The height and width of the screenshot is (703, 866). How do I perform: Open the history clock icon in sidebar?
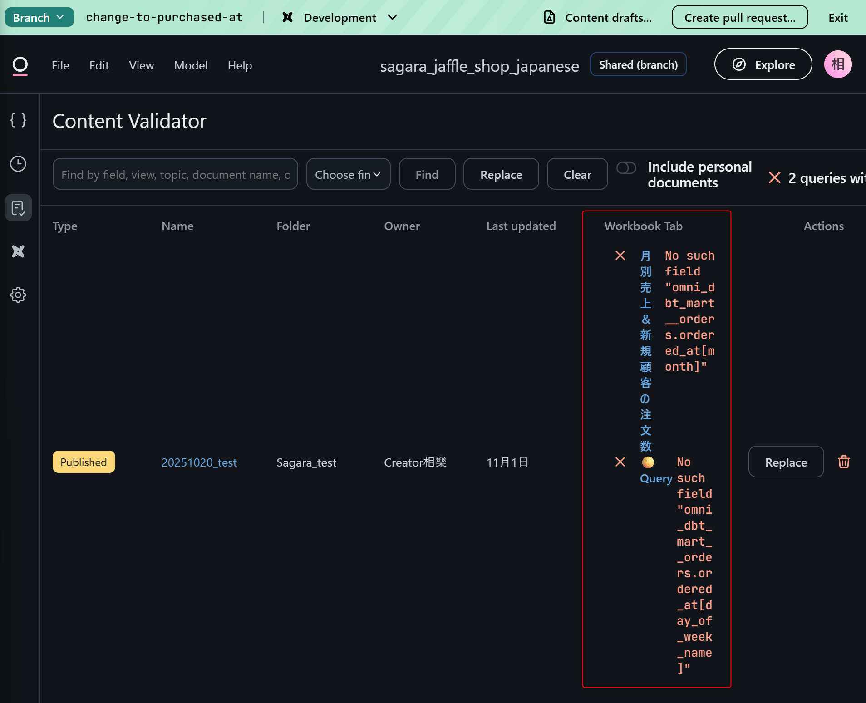[18, 164]
